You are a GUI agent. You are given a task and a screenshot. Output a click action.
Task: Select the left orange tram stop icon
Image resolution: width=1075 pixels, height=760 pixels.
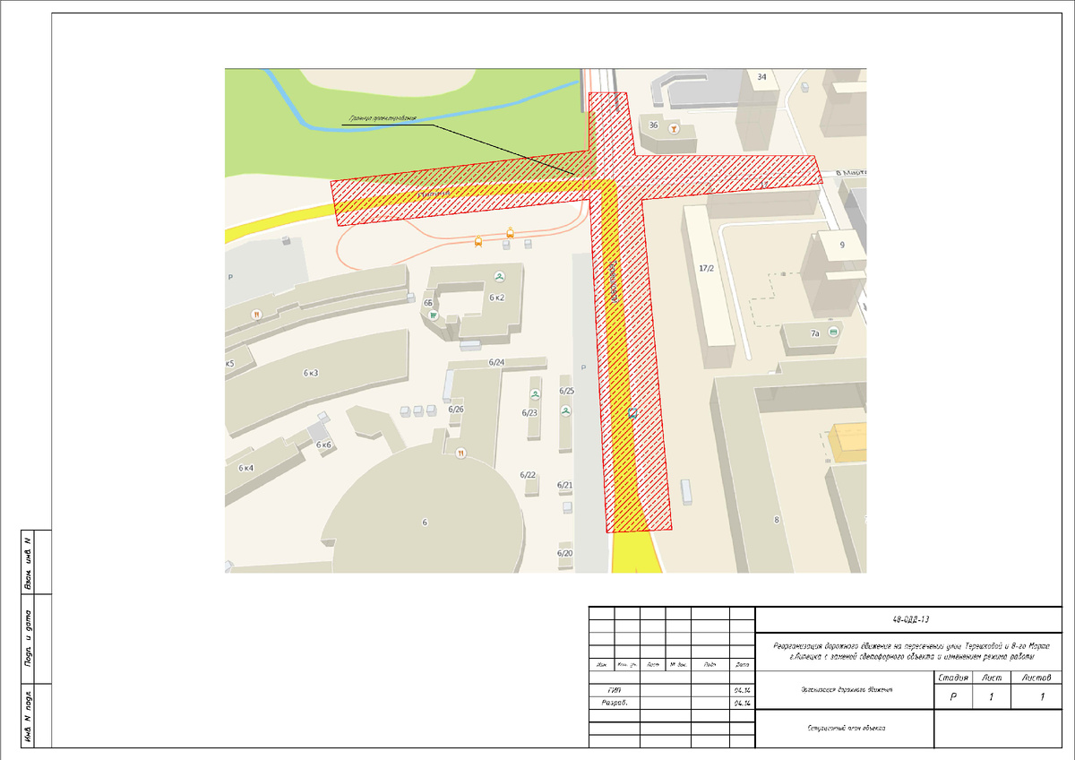[477, 240]
